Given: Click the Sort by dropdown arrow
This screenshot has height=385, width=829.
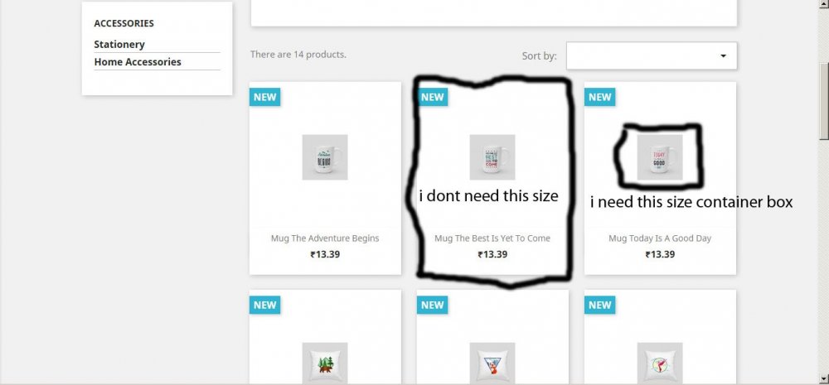Looking at the screenshot, I should pos(723,56).
